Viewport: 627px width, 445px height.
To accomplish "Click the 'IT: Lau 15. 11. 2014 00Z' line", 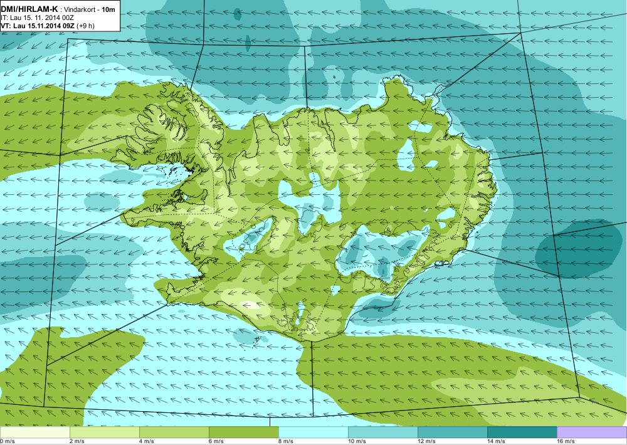I will point(37,18).
